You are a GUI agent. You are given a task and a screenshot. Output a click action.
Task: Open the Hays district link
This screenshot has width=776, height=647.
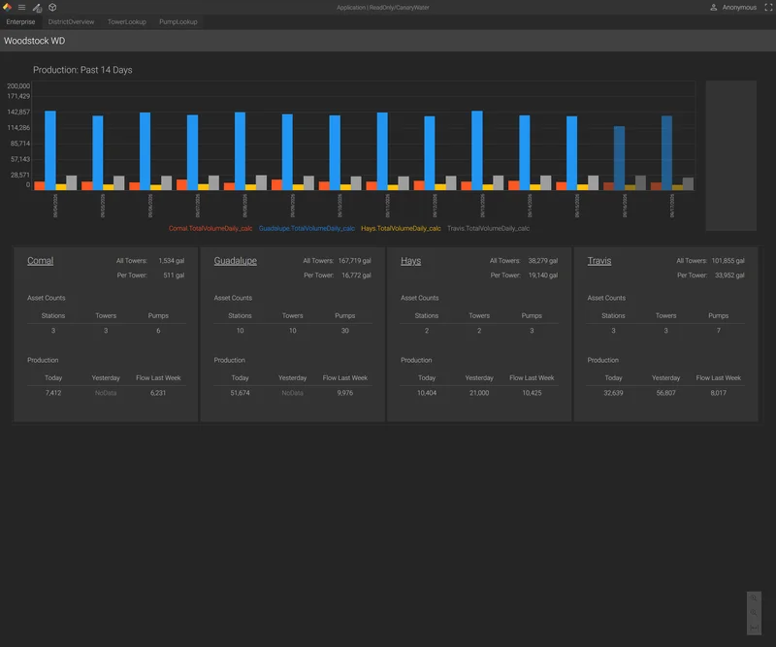point(410,261)
